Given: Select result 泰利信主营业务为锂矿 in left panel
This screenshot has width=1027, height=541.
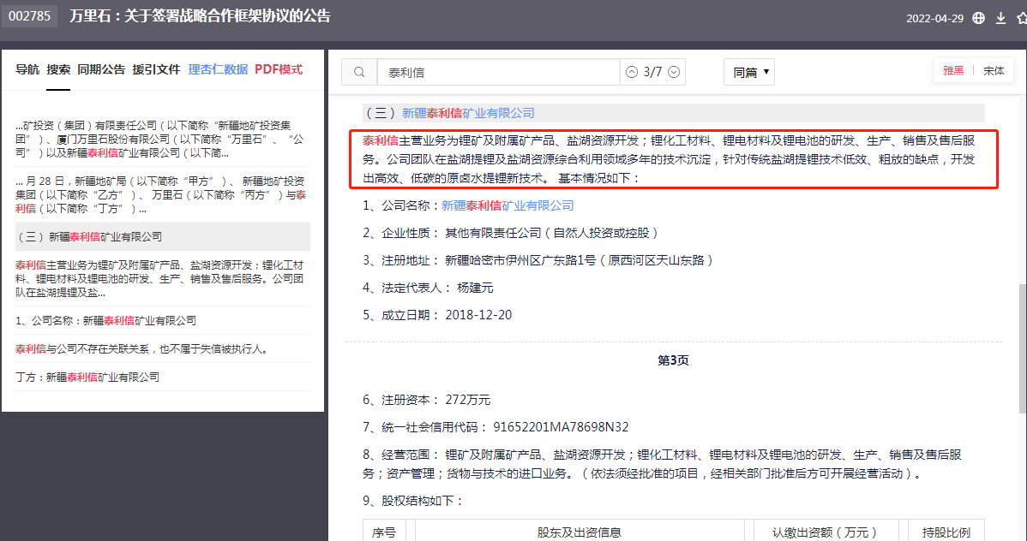Looking at the screenshot, I should point(162,279).
